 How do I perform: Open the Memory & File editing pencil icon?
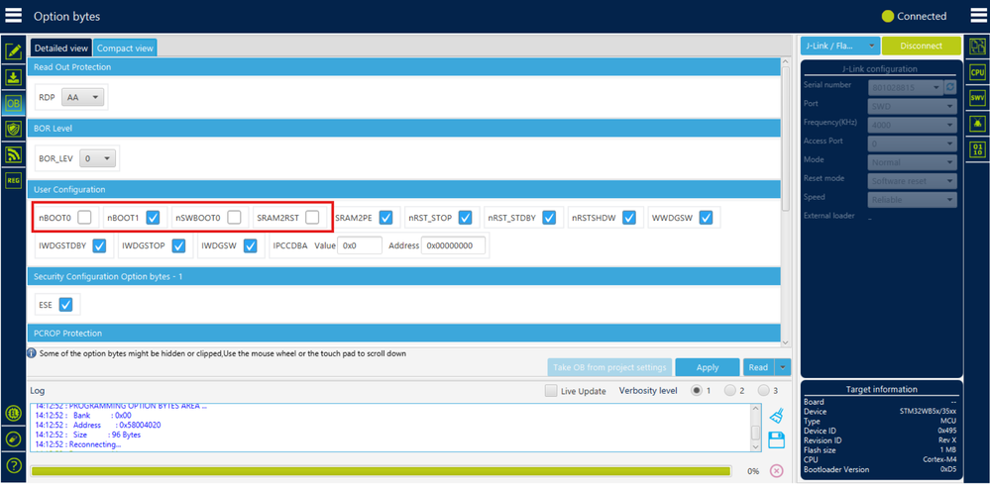tap(13, 51)
